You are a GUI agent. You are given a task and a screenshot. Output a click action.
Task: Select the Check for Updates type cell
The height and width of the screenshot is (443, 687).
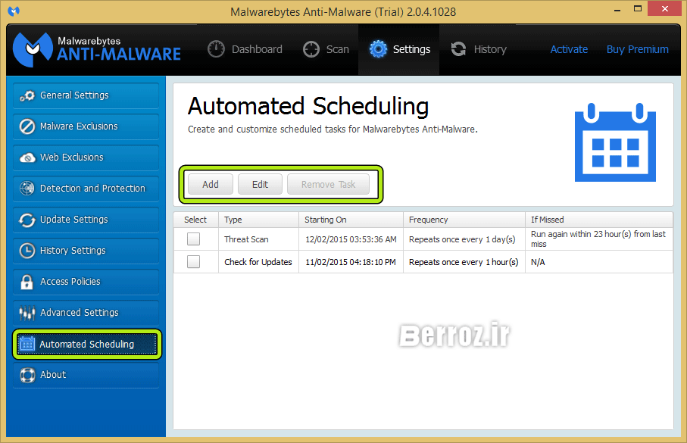(258, 262)
